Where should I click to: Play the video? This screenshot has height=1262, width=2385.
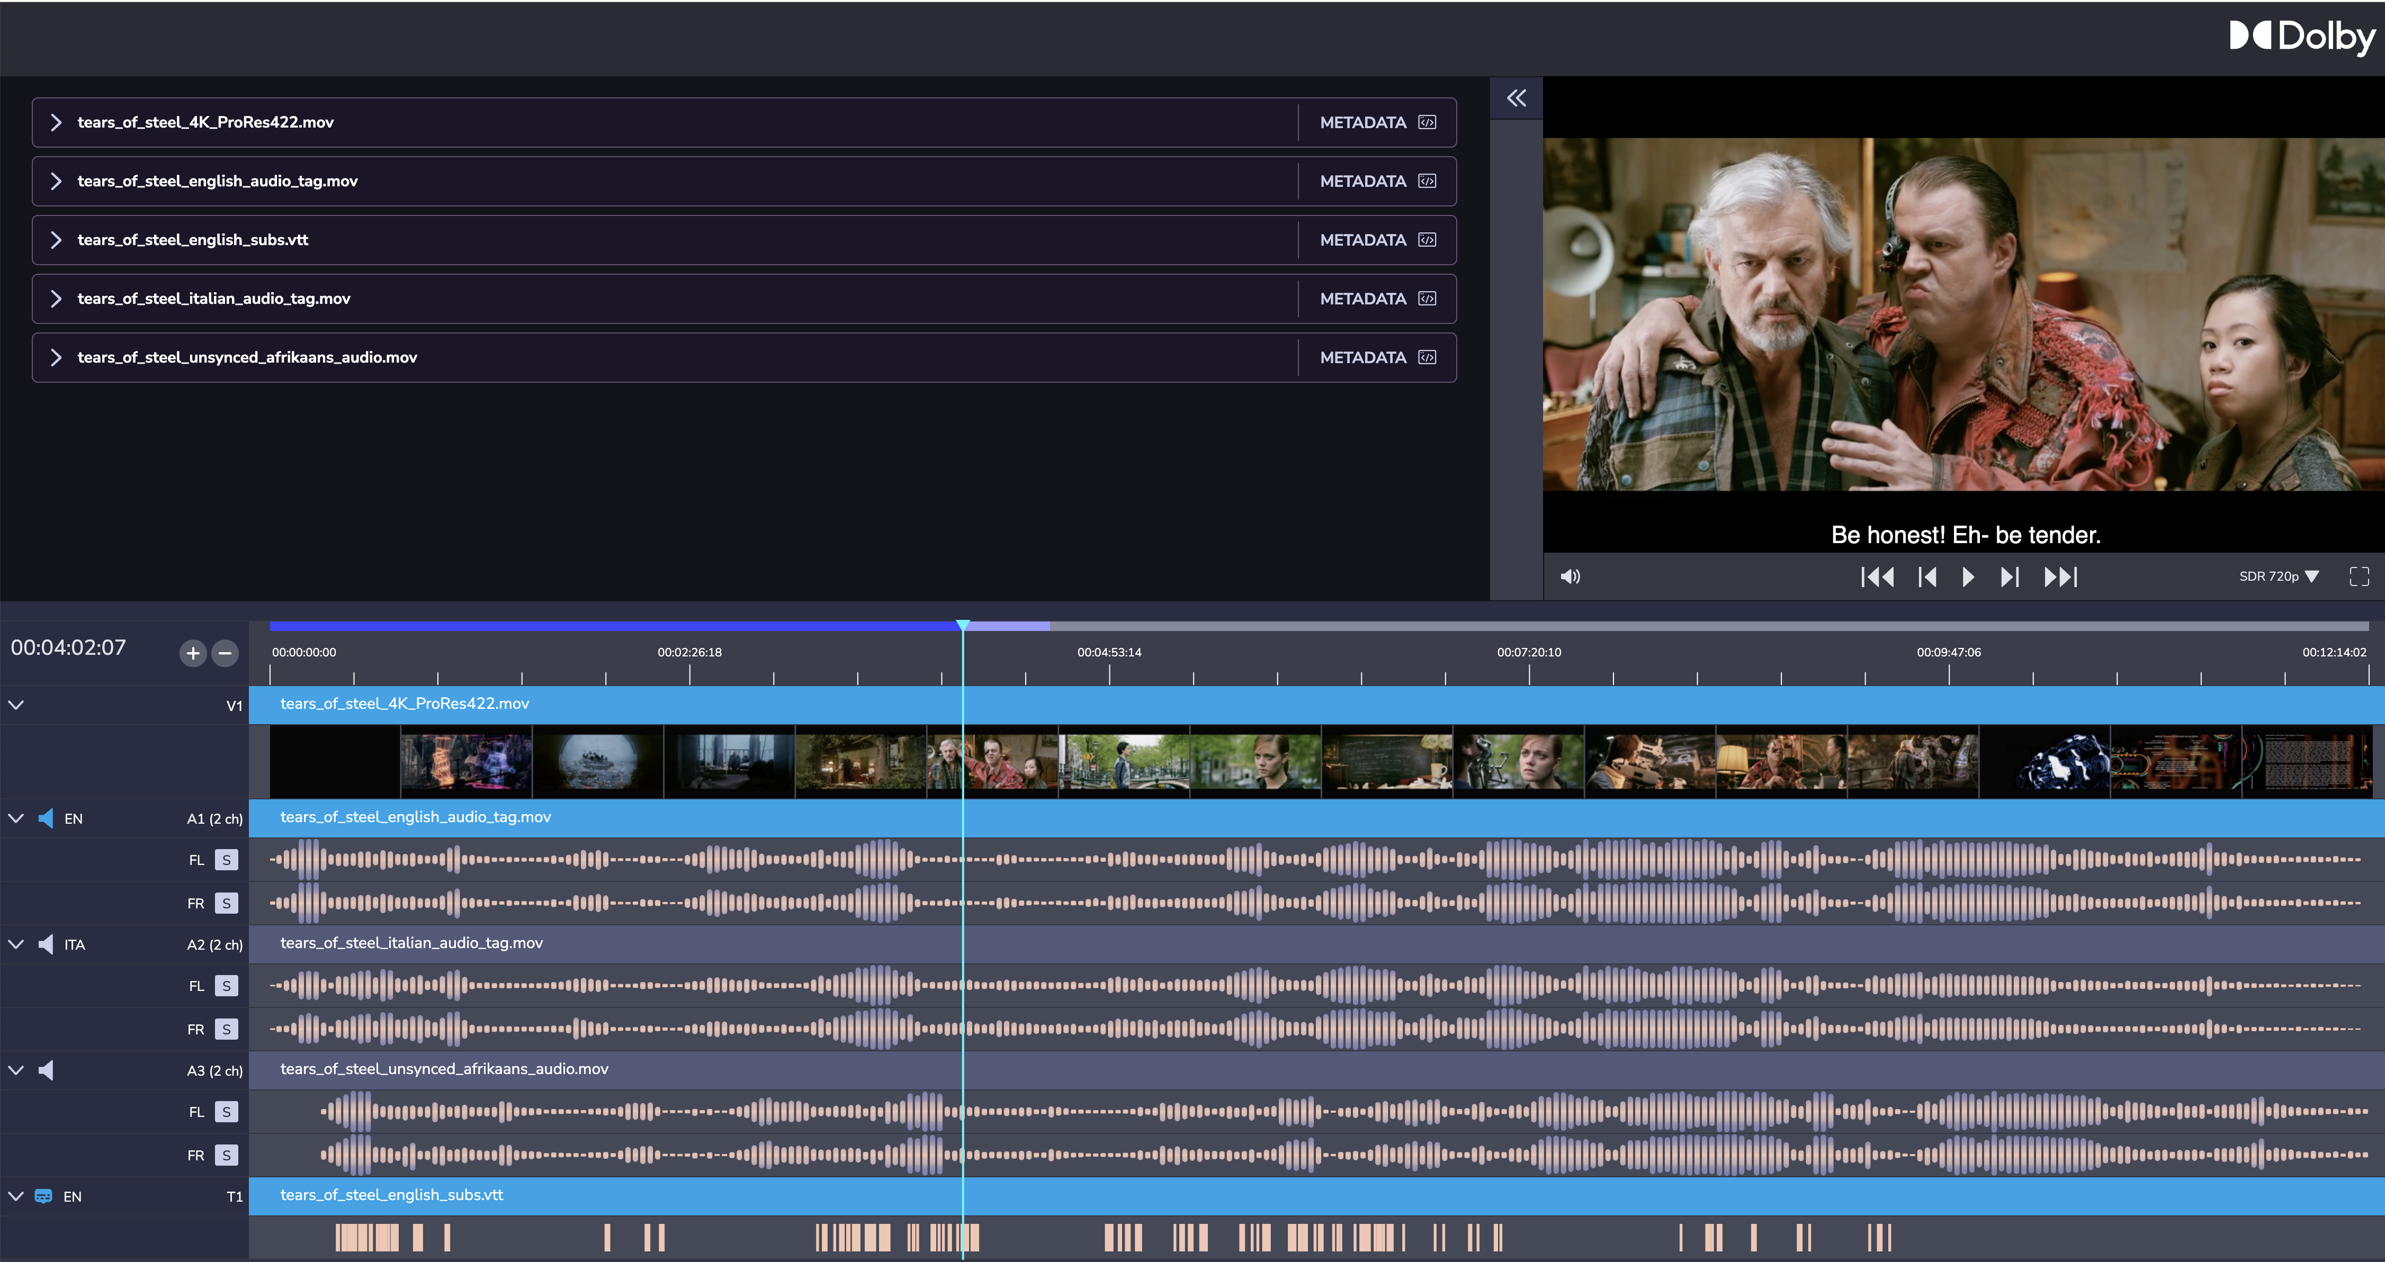coord(1968,577)
